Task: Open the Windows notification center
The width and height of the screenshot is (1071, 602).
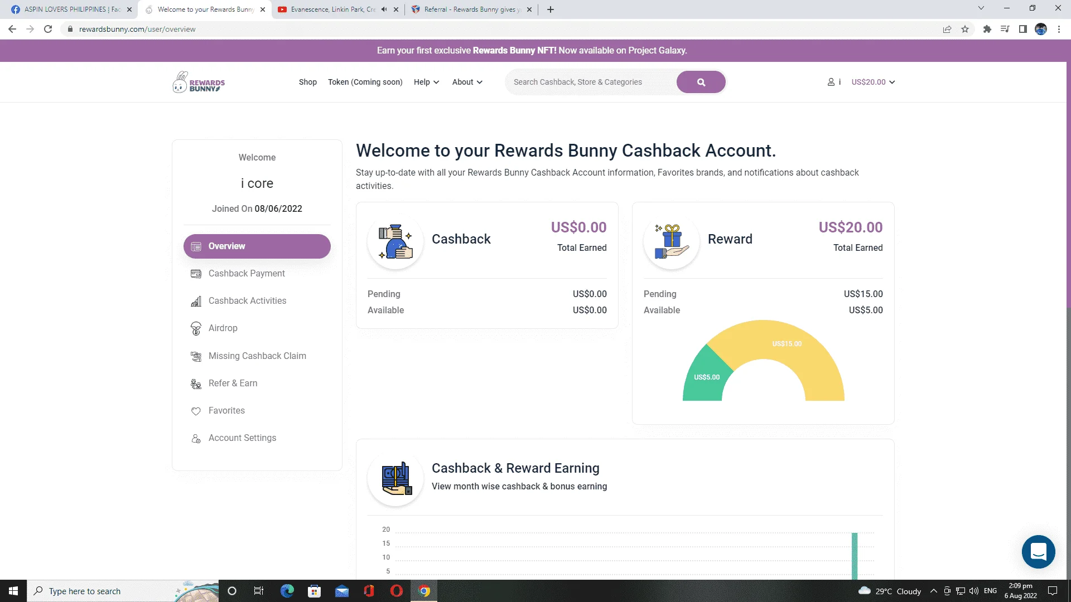Action: coord(1053,591)
